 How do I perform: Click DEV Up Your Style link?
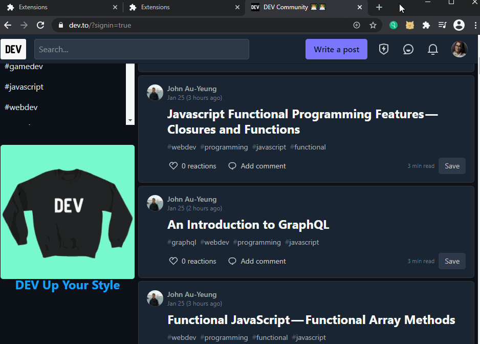click(68, 285)
